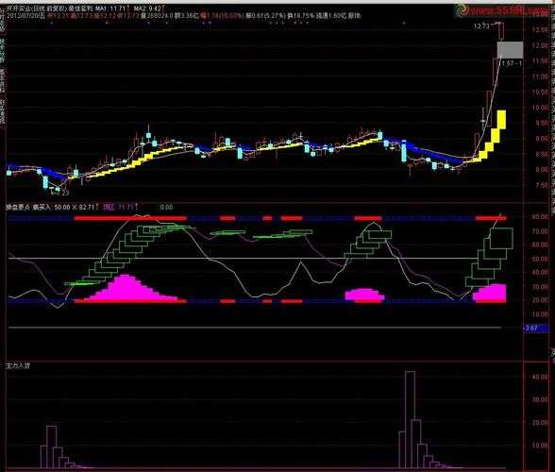This screenshot has height=472, width=555.
Task: Click the long red signal bar near 80.00
Action: pyautogui.click(x=130, y=218)
